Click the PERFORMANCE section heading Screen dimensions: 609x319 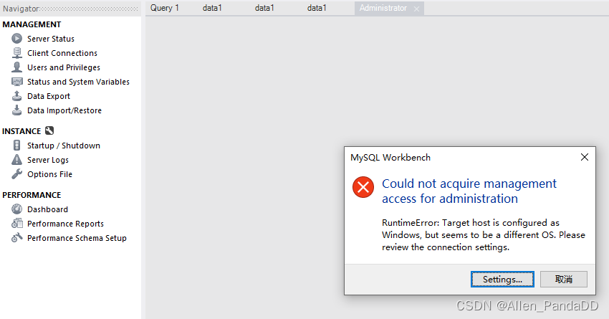32,195
